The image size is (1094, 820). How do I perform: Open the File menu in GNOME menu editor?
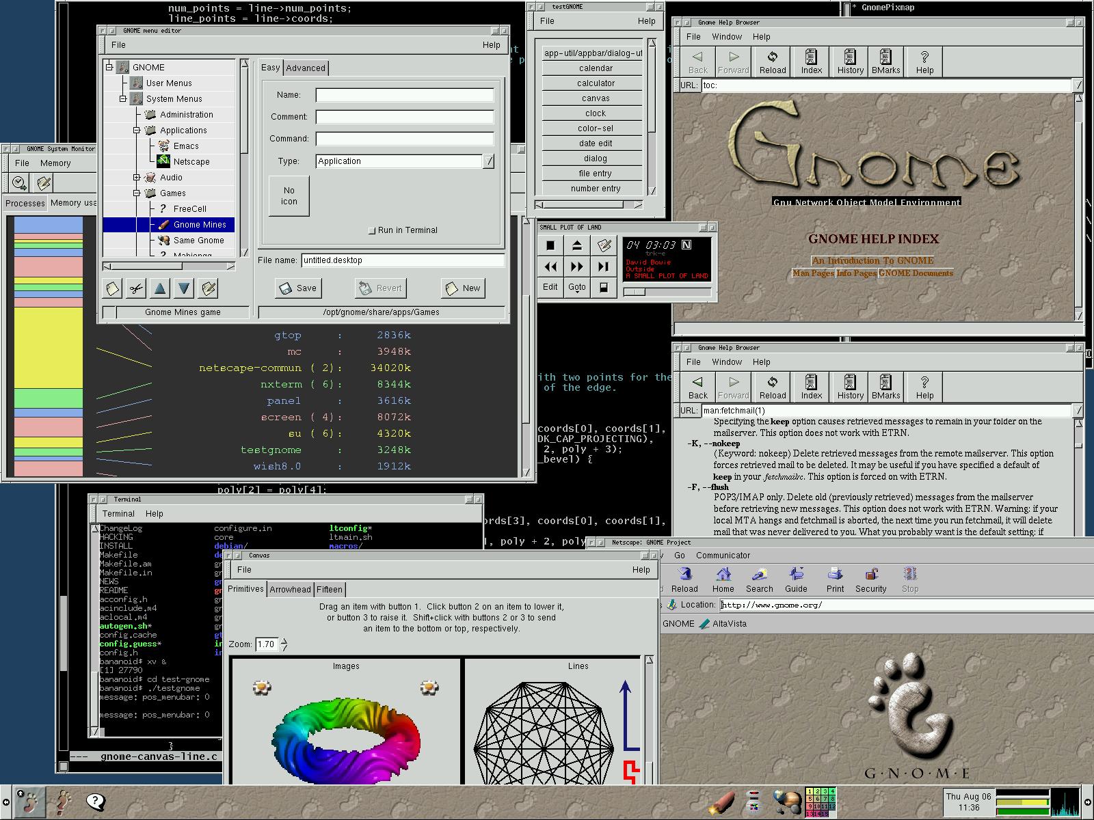118,44
